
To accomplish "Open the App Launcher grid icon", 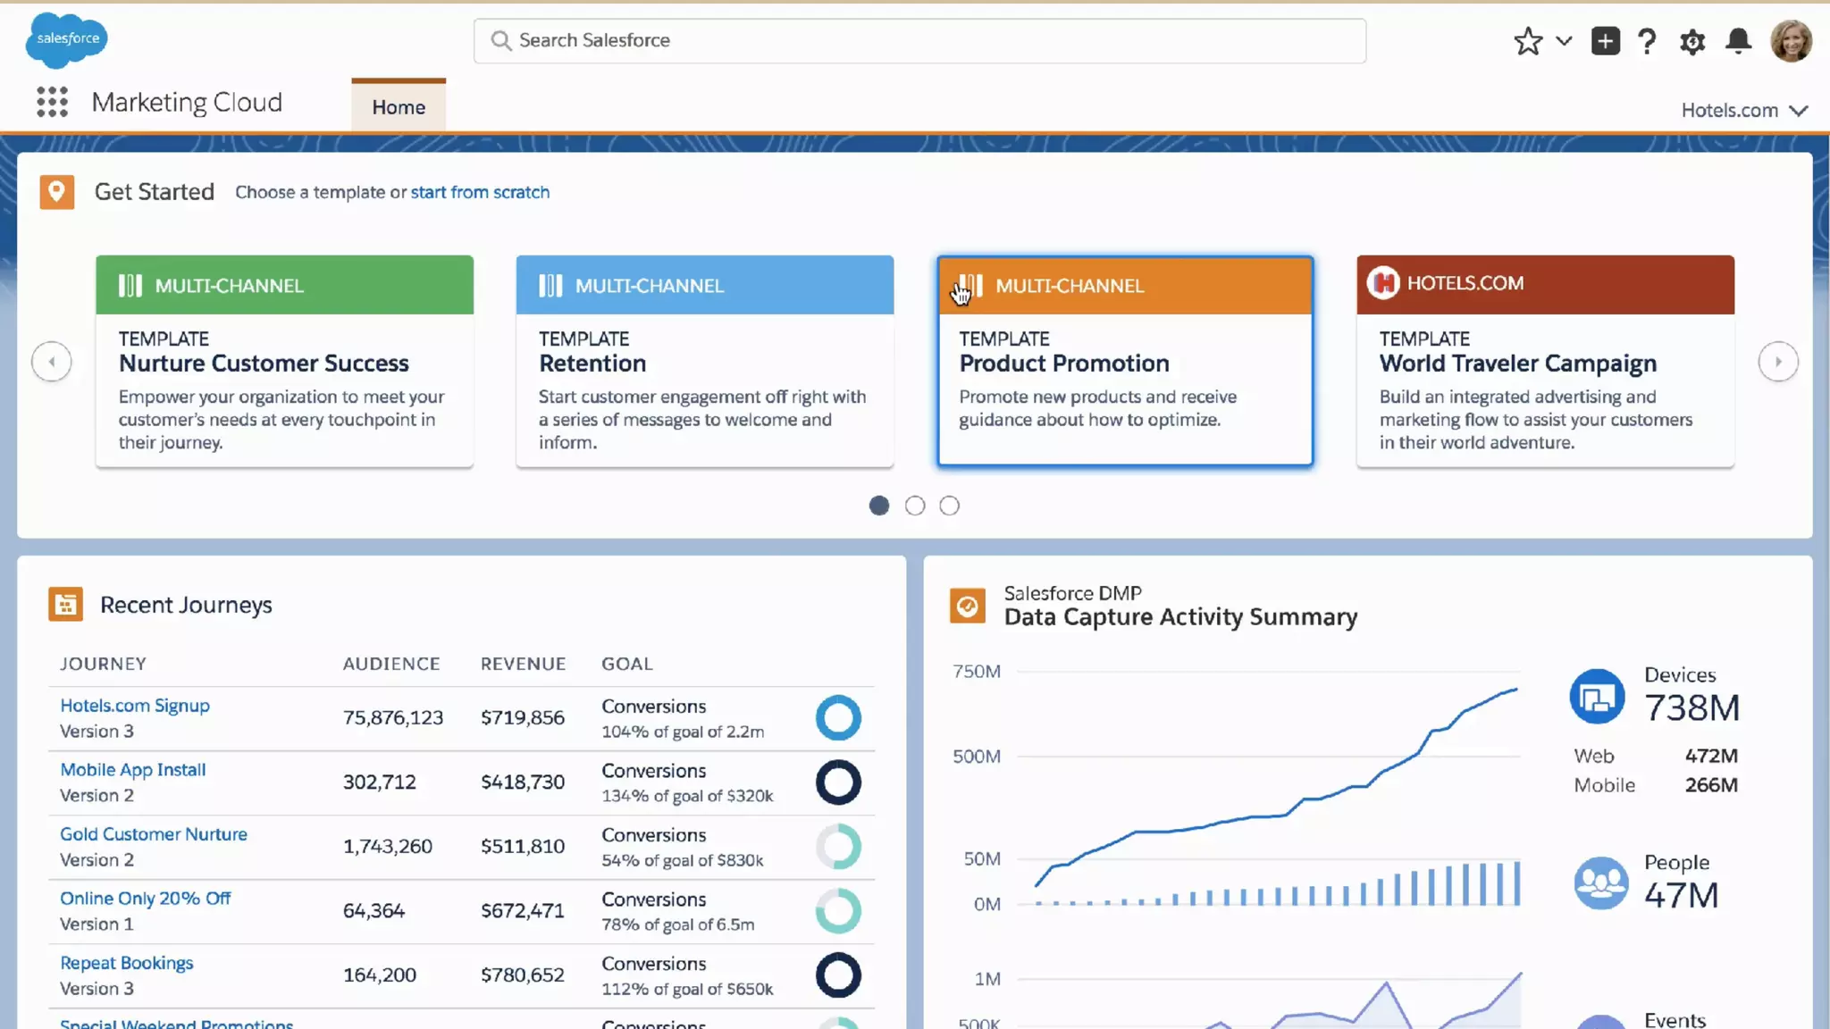I will point(52,102).
